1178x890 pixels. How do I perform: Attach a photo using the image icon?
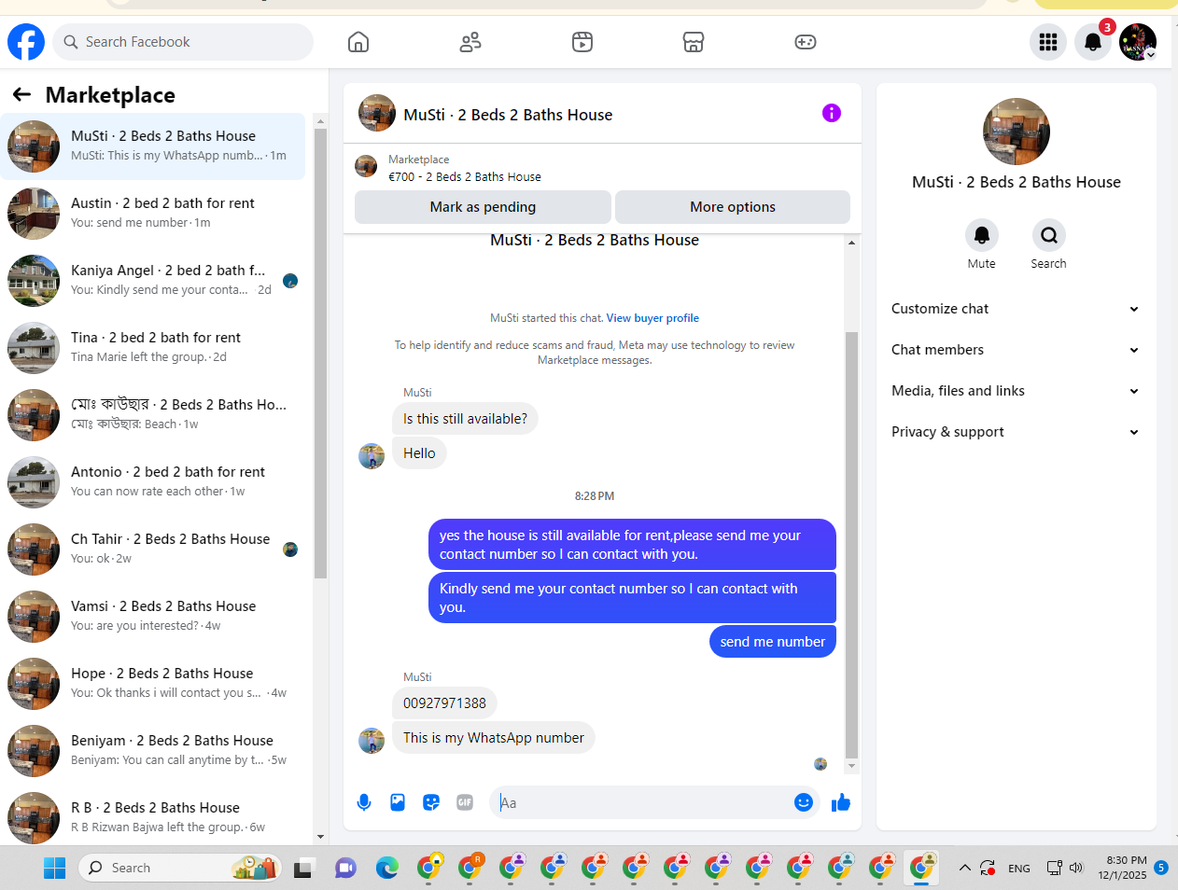pos(398,802)
